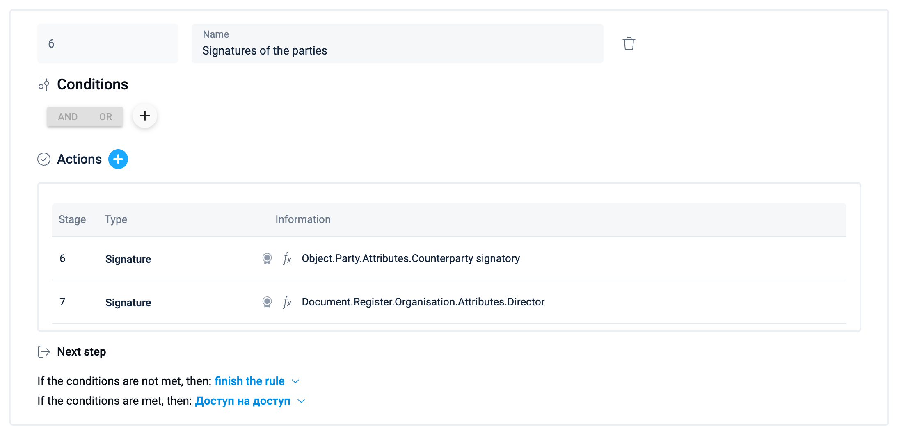This screenshot has width=901, height=433.
Task: Switch condition logic to OR
Action: 105,117
